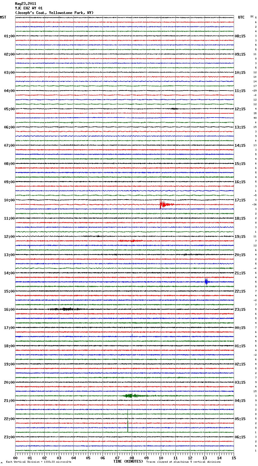Click the 17:15 UTC time label

(240, 200)
